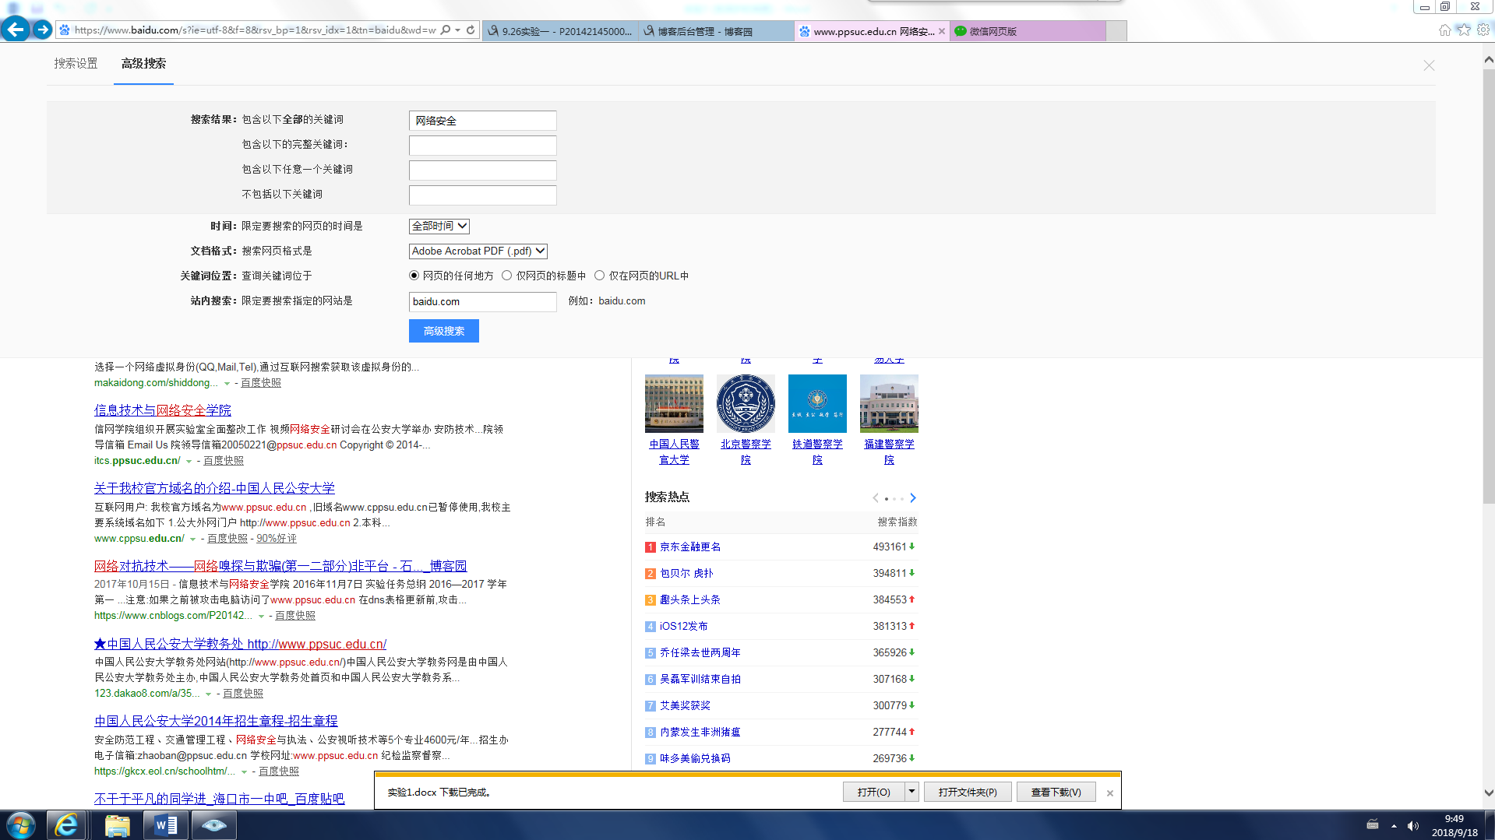The width and height of the screenshot is (1495, 840).
Task: Expand the arrow next to 123.dakao8.com URL
Action: [x=209, y=694]
